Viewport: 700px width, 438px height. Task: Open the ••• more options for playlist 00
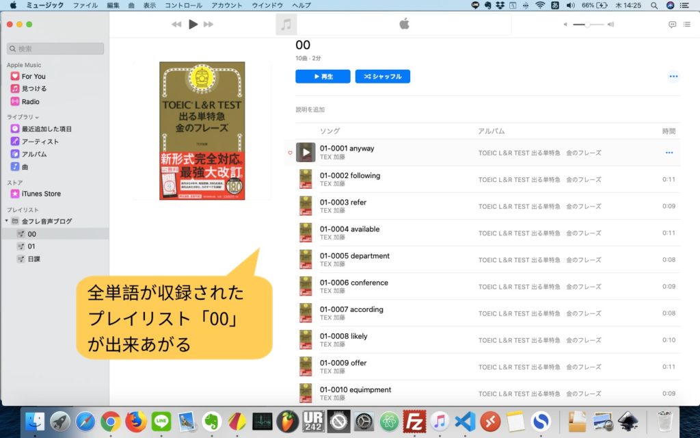coord(673,77)
